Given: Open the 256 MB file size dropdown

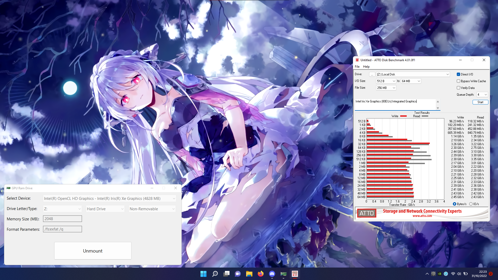Looking at the screenshot, I should point(386,88).
